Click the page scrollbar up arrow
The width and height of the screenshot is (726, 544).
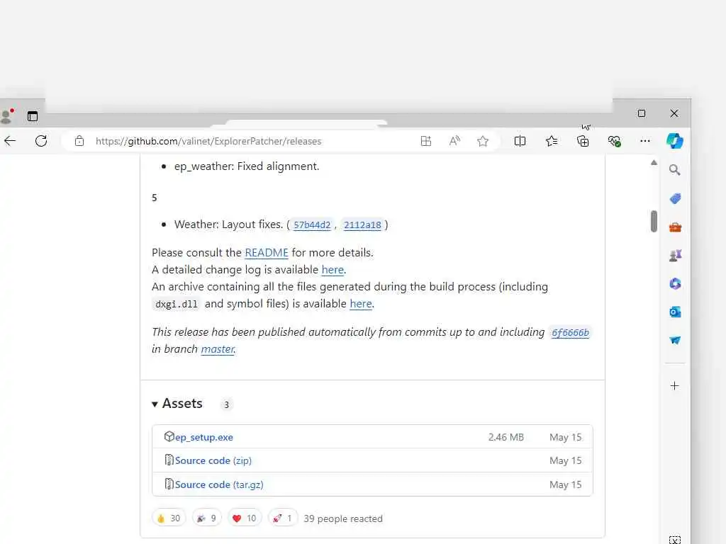coord(654,162)
